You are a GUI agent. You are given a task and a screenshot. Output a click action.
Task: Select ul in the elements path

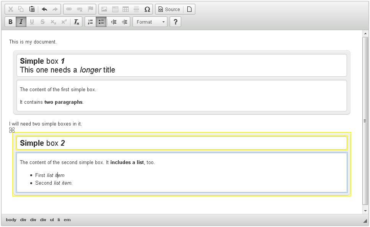pyautogui.click(x=52, y=220)
